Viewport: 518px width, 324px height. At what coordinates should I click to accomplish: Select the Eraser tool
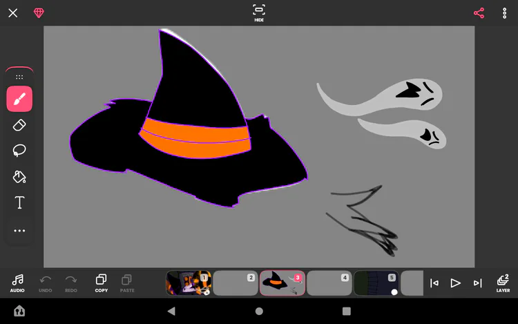click(19, 125)
